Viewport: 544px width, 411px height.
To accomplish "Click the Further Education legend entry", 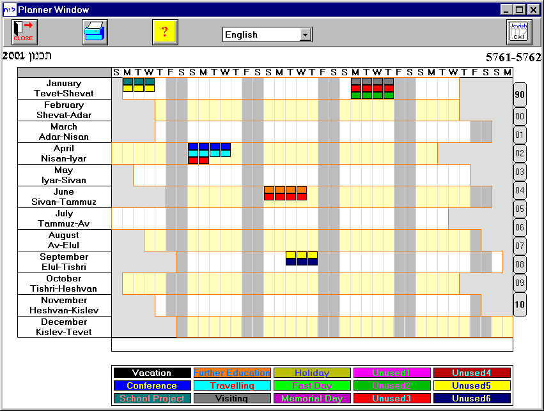I will click(x=231, y=373).
